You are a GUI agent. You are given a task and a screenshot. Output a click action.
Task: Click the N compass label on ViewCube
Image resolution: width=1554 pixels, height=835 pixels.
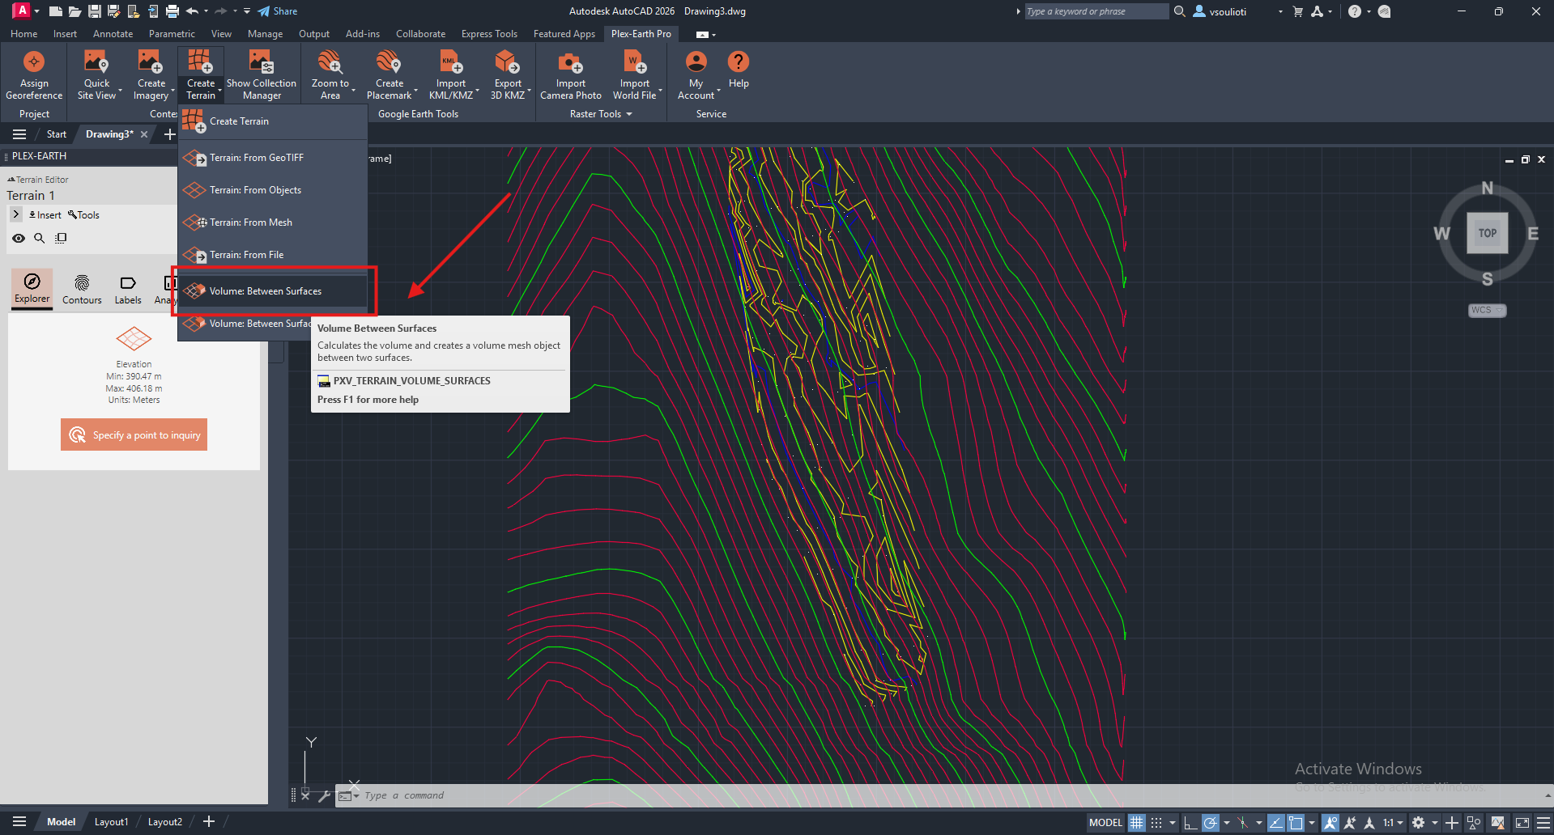point(1488,189)
